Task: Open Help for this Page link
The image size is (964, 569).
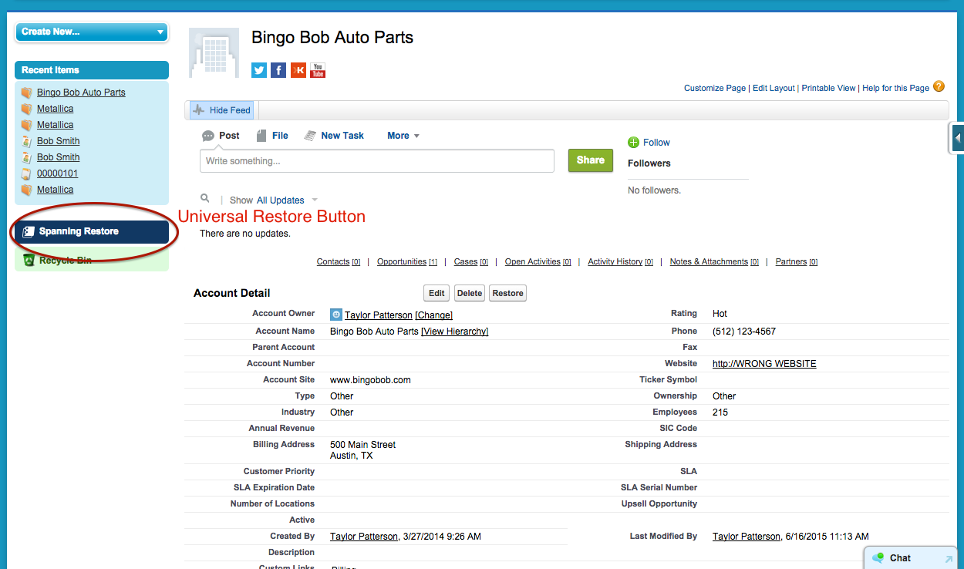Action: (x=895, y=88)
